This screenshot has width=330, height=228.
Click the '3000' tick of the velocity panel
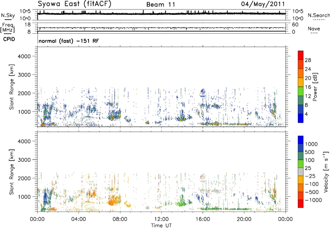coord(24,160)
